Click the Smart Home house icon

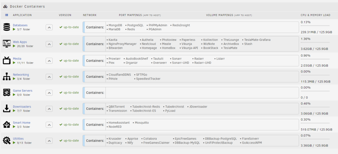point(7,125)
